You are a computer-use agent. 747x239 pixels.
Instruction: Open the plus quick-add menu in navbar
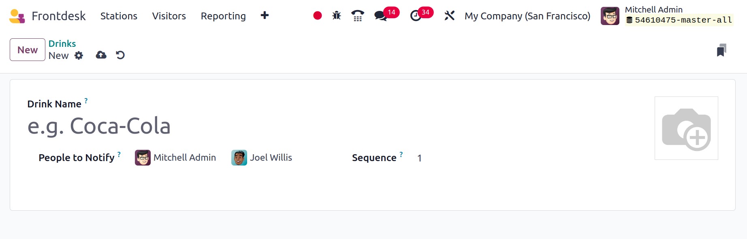[x=265, y=15]
